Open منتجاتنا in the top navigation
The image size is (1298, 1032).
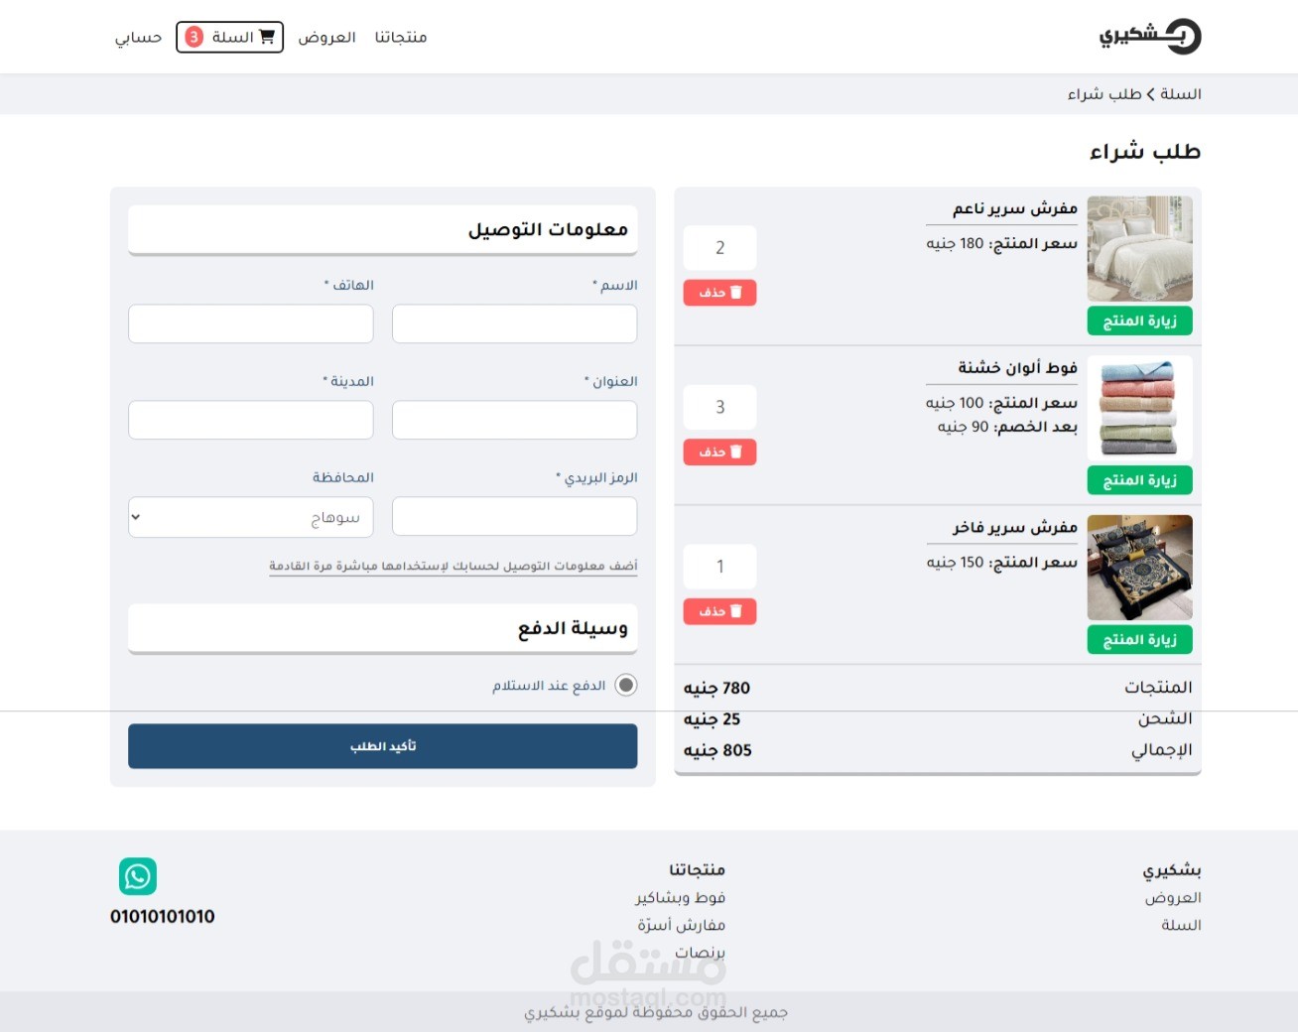[401, 37]
